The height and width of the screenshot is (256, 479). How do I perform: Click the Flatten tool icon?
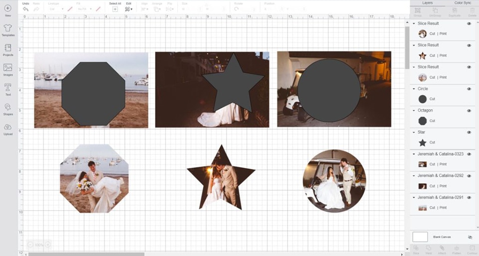(x=457, y=249)
